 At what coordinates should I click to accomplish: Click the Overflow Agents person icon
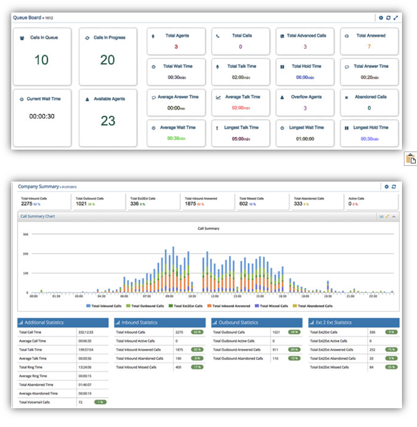click(282, 97)
